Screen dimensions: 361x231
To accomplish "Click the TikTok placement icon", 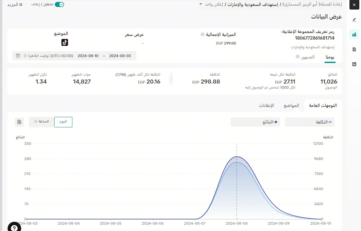I will coord(65,42).
